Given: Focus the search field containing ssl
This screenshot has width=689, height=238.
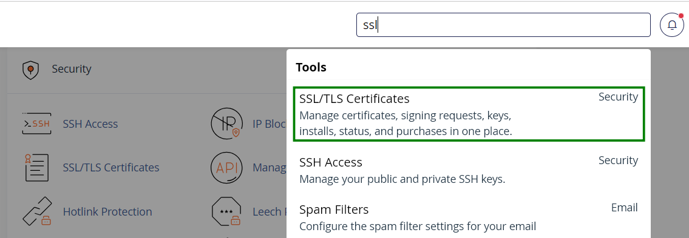Looking at the screenshot, I should tap(503, 25).
